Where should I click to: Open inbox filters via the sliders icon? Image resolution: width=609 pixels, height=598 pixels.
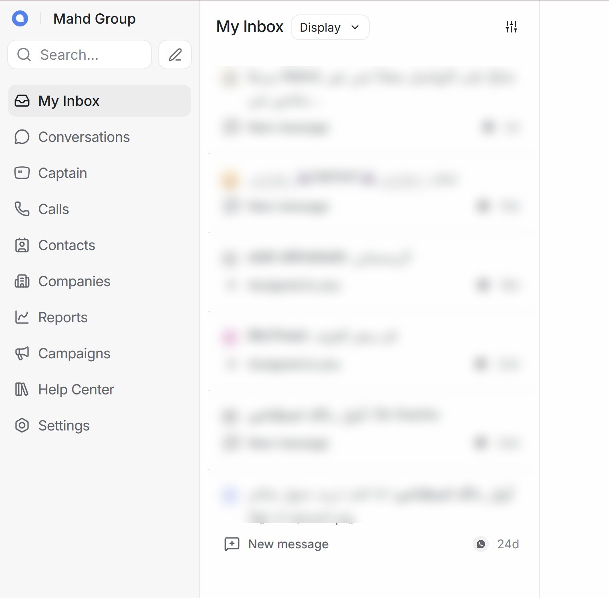coord(511,27)
